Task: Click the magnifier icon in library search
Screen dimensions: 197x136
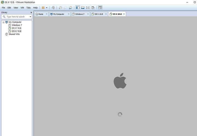Action: 4,17
